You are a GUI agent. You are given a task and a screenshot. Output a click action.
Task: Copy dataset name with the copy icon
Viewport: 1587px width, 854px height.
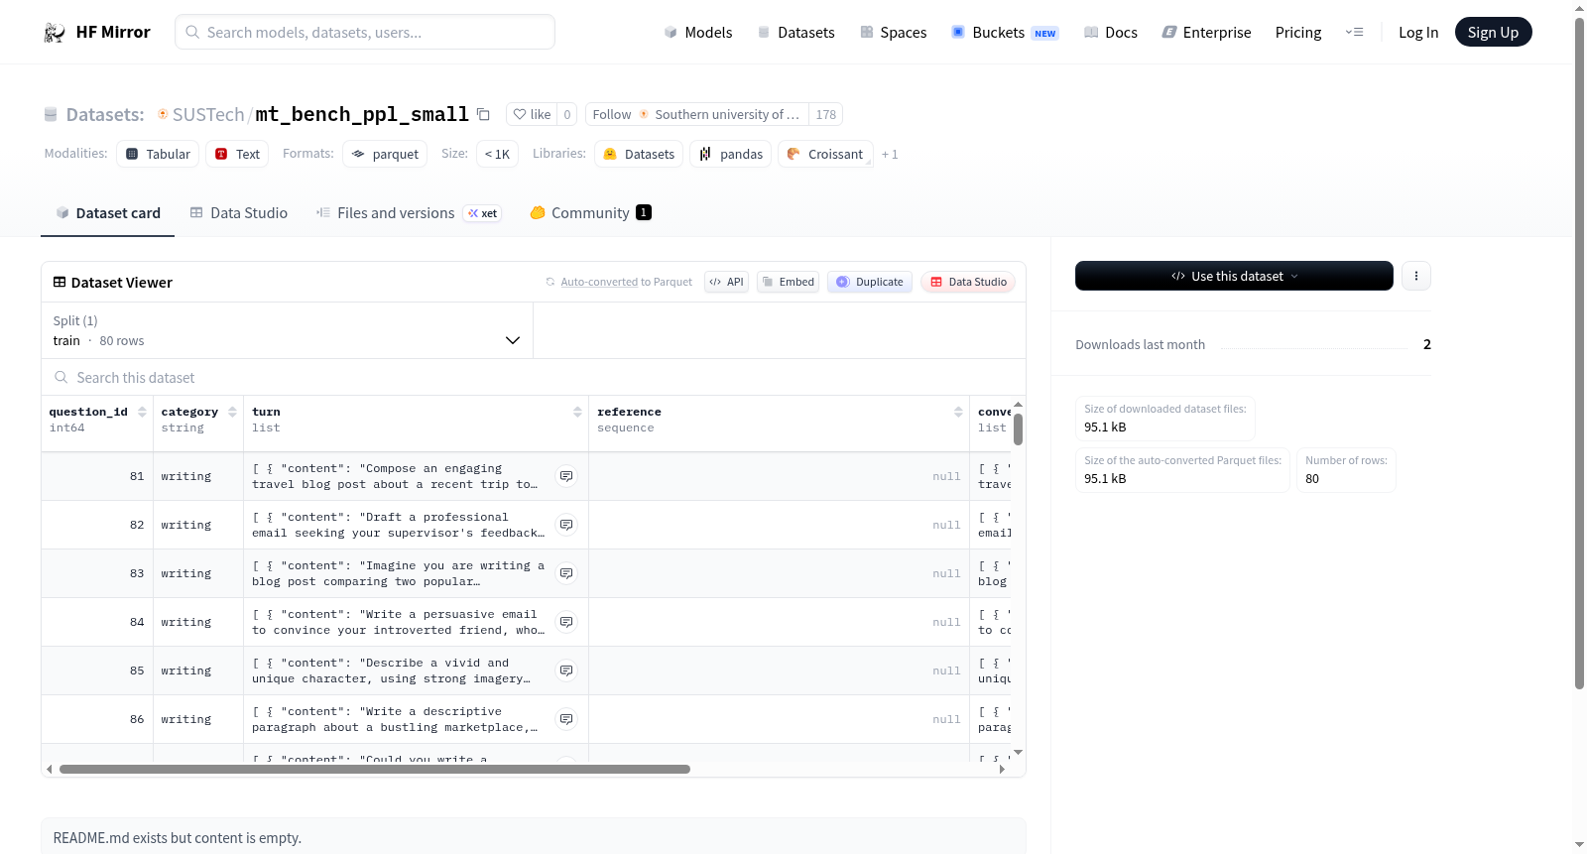(483, 114)
